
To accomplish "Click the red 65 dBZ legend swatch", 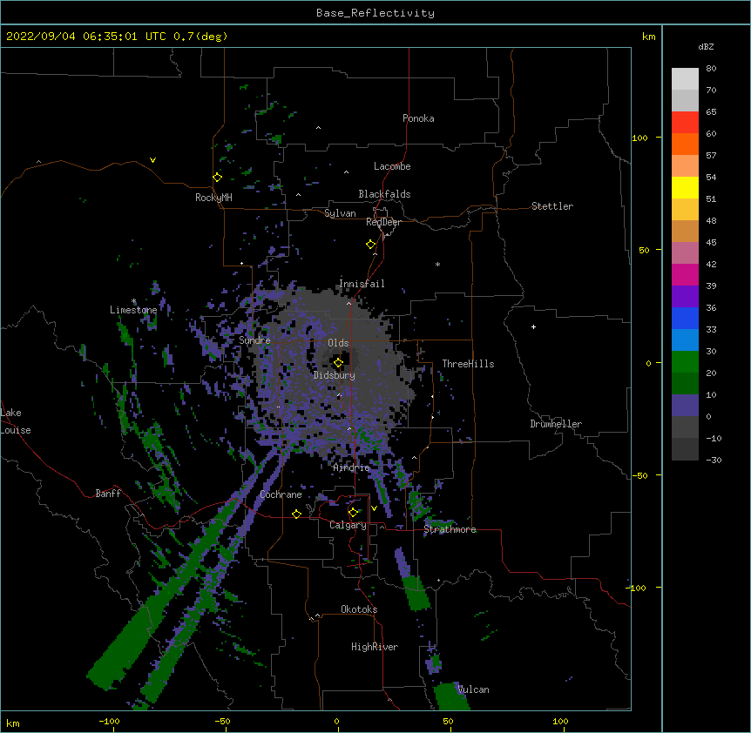I will point(685,123).
